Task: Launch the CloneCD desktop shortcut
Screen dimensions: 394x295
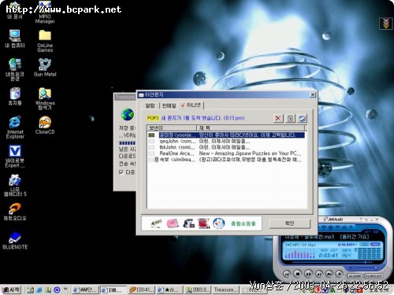Action: 45,125
